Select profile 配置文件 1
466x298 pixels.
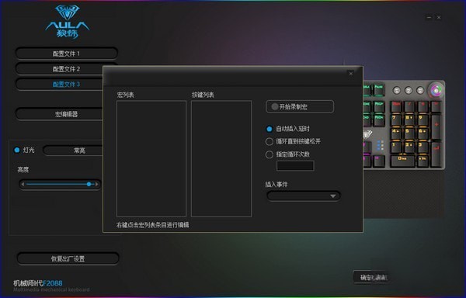(66, 54)
